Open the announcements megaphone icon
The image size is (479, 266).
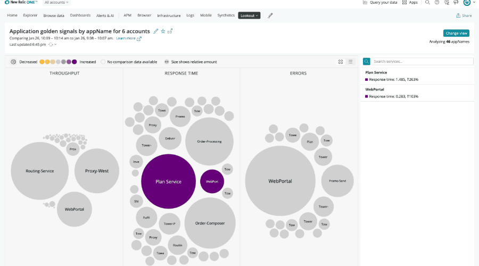456,3
